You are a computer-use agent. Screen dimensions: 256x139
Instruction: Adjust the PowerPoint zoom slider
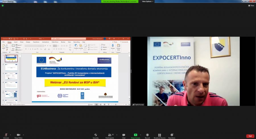click(116, 104)
